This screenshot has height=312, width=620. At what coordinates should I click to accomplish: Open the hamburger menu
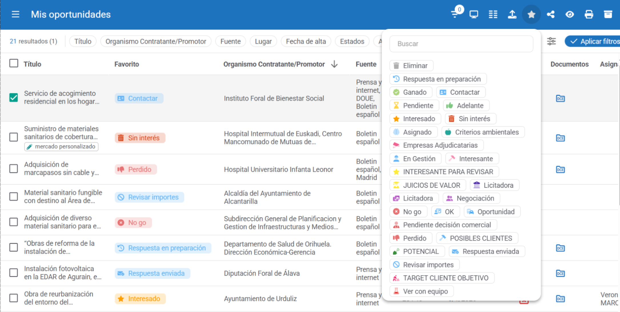coord(15,14)
